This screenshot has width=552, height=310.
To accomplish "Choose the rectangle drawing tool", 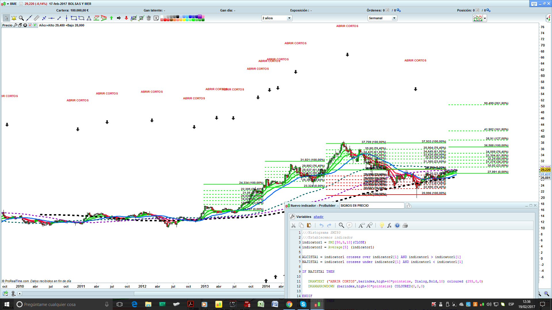I will pyautogui.click(x=74, y=18).
